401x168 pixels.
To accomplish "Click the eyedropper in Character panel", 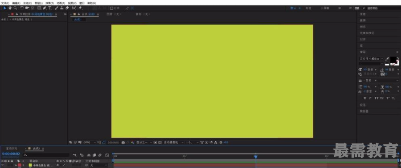I will click(387, 59).
